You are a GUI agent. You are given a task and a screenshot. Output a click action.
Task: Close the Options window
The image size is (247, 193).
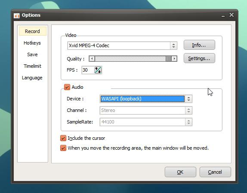click(x=232, y=15)
